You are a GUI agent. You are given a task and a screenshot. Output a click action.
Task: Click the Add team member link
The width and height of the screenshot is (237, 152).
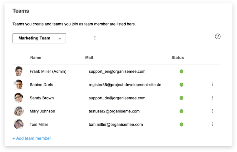[32, 138]
